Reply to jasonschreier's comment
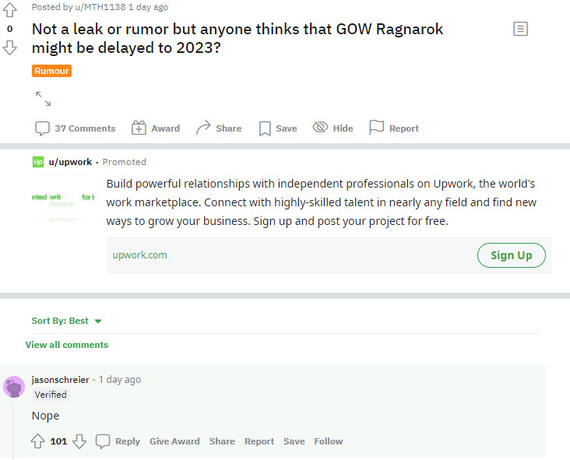The image size is (570, 460). coord(118,441)
